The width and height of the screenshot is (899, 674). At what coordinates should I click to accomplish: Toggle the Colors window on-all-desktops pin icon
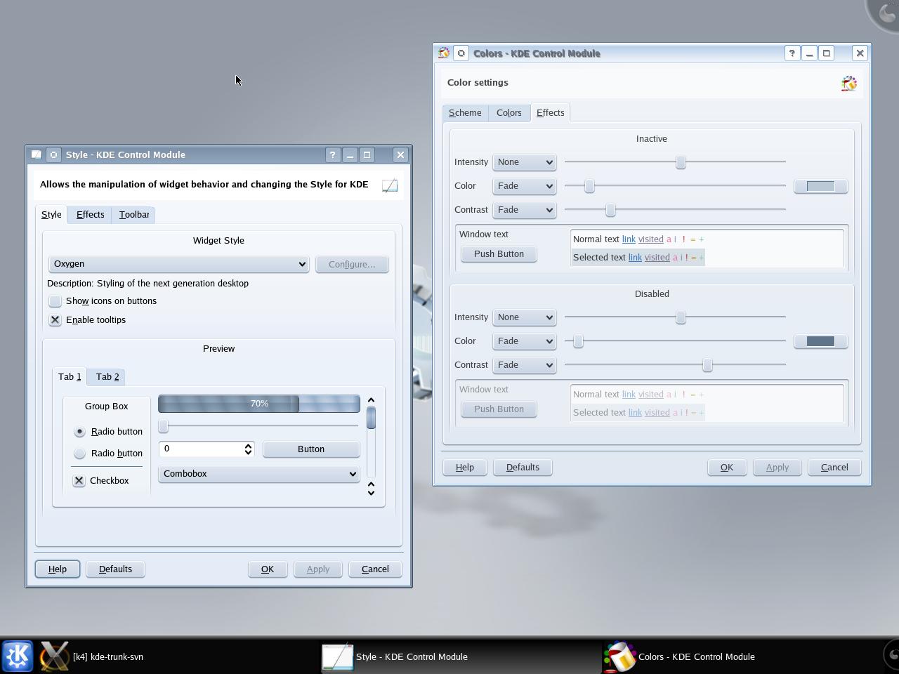coord(461,53)
